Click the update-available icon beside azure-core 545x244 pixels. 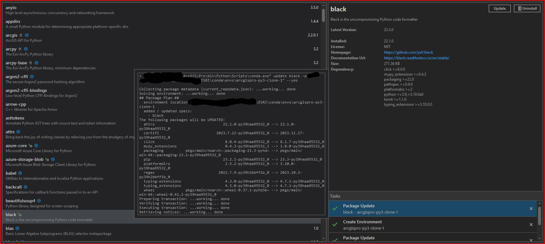coord(31,146)
